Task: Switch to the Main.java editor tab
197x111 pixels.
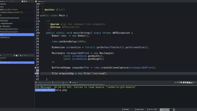Action: tap(40, 1)
